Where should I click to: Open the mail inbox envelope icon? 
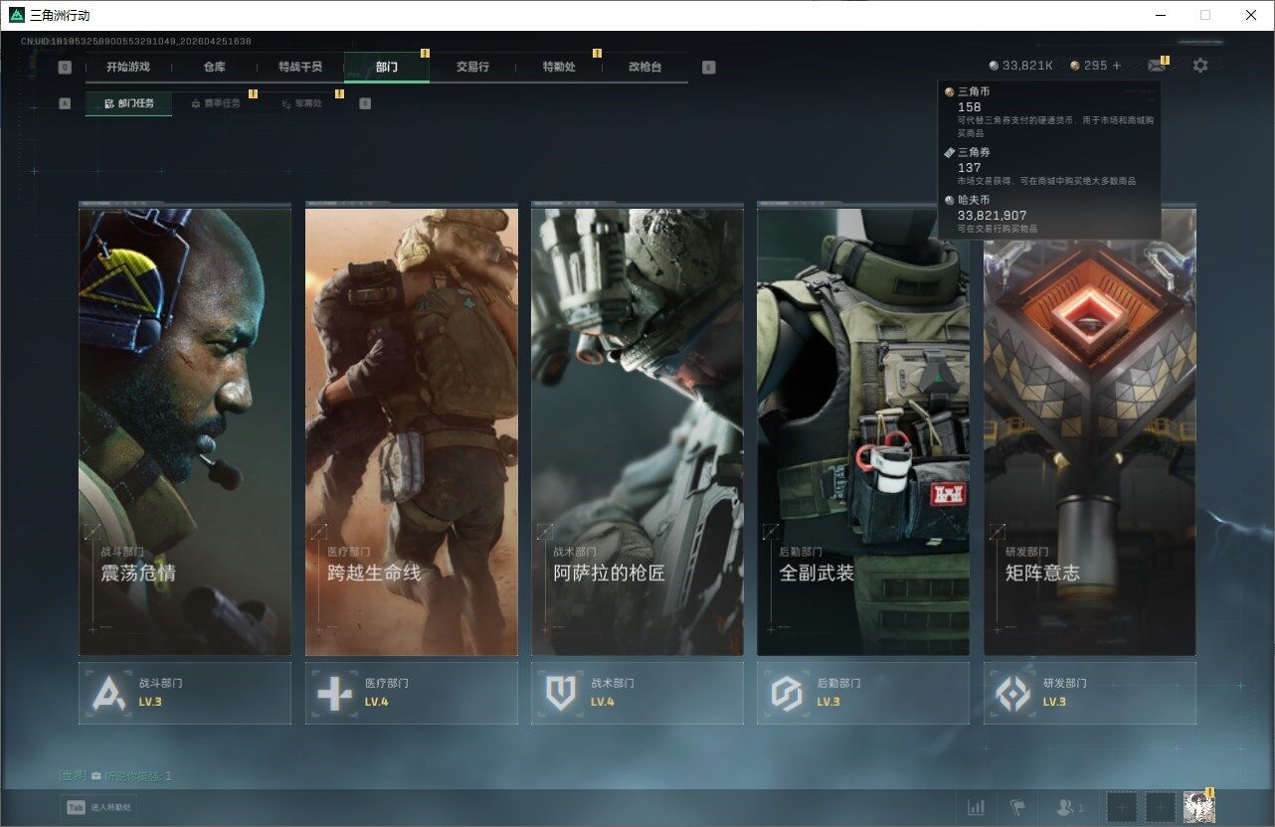[1156, 66]
